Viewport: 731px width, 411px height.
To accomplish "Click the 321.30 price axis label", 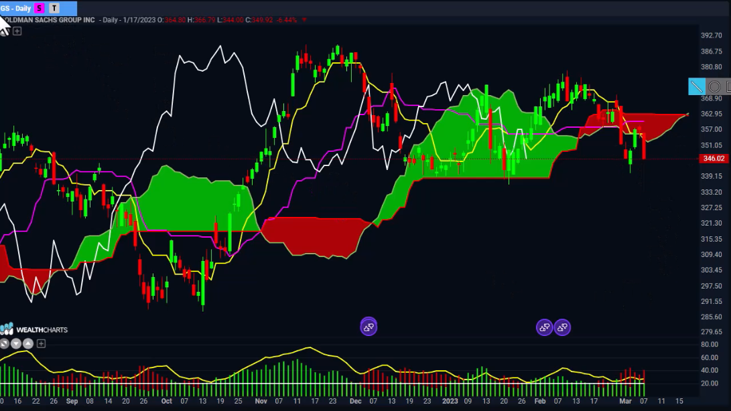I will point(711,223).
